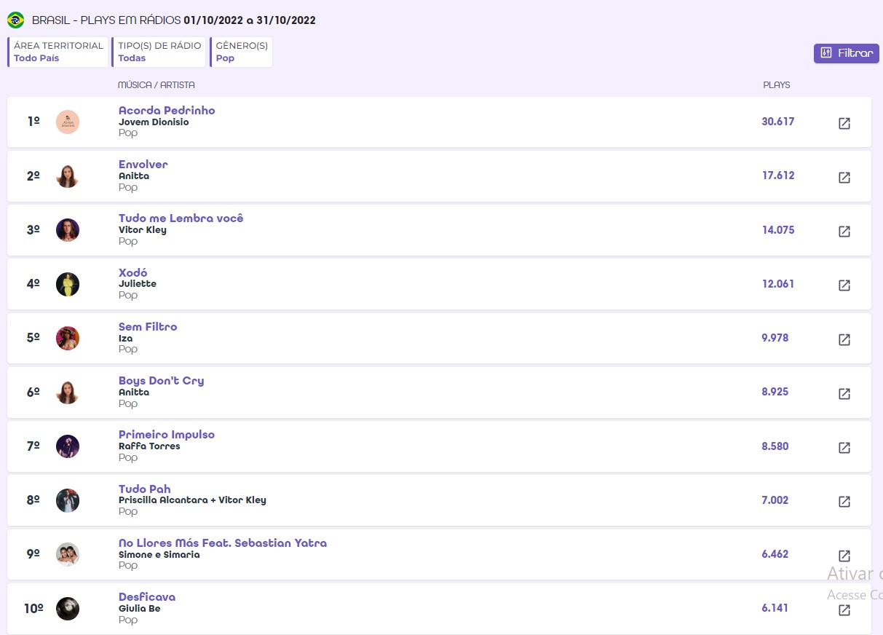Click play count 14.075
The image size is (883, 635).
tap(778, 230)
